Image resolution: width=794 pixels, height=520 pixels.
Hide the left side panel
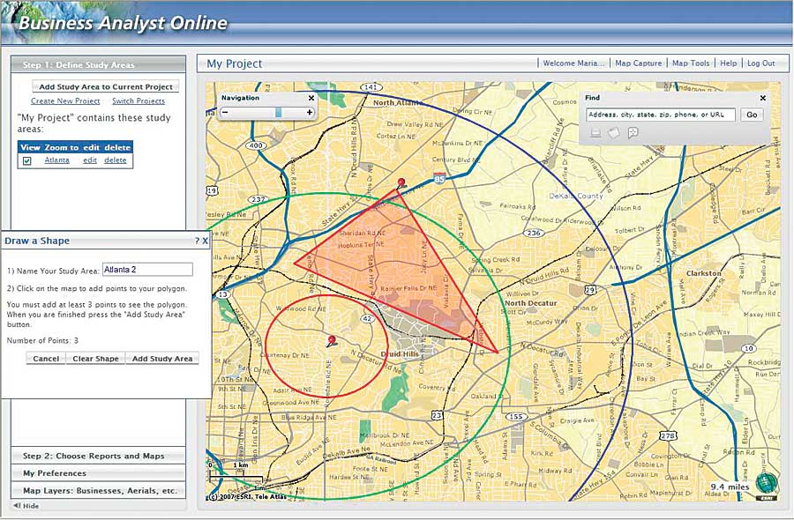tap(26, 506)
